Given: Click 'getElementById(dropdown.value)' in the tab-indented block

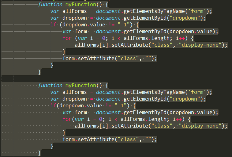Looking at the screenshot, I should [170, 31].
